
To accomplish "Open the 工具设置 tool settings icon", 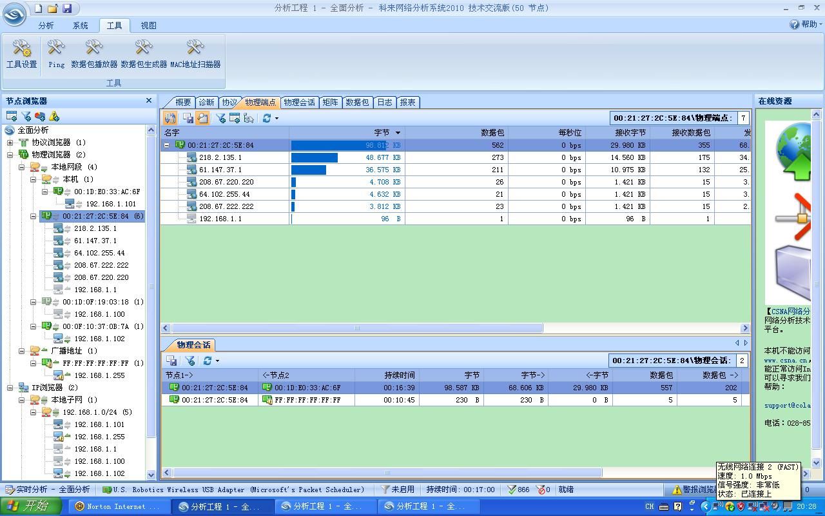I will 22,53.
